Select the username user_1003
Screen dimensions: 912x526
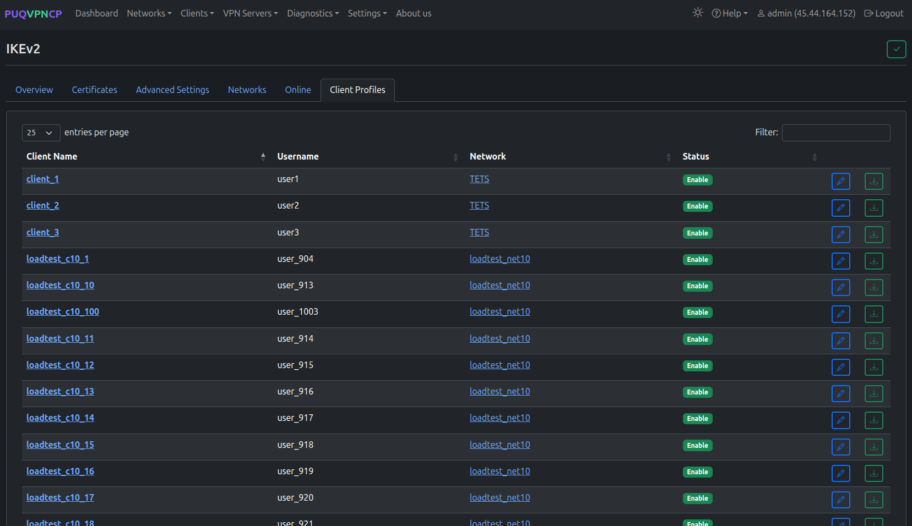(297, 311)
